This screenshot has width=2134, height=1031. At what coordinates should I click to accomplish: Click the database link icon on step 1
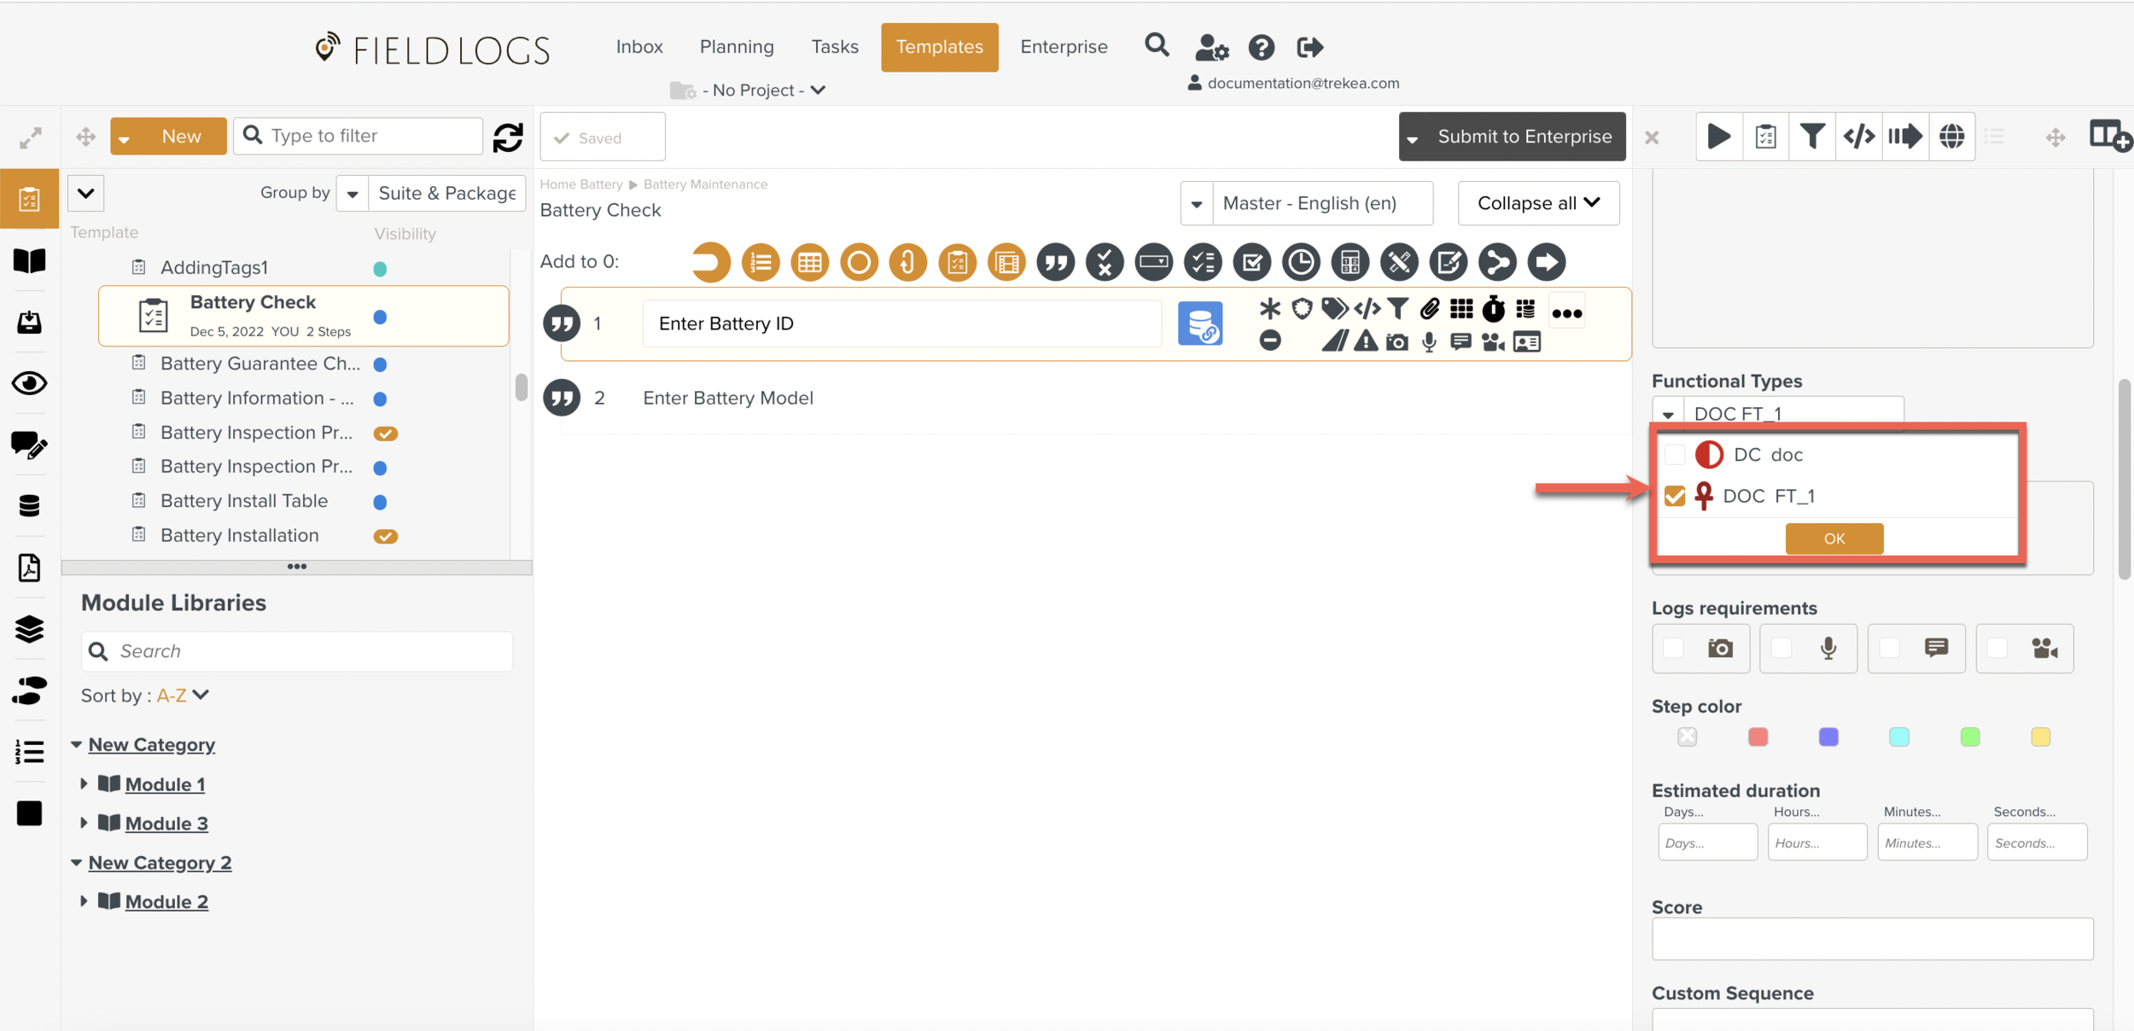coord(1199,324)
